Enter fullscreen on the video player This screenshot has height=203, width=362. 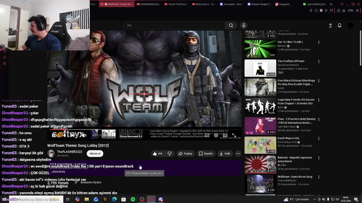coord(234,135)
